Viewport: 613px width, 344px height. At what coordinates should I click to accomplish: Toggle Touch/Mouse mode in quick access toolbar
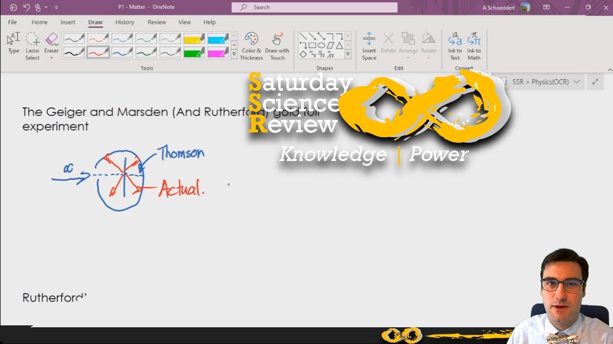click(x=38, y=7)
